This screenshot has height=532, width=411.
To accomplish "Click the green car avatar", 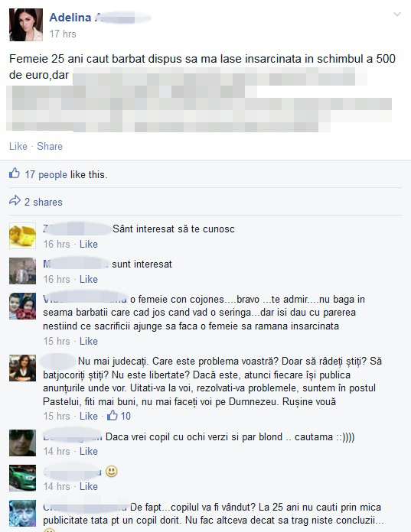I will tap(22, 478).
